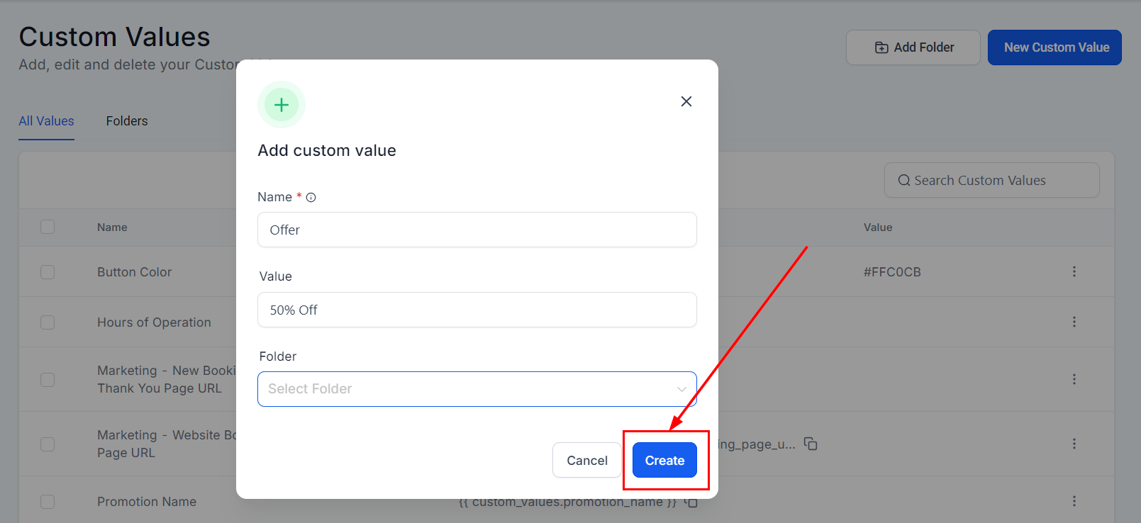
Task: Copy the Promotion Name custom value key
Action: (691, 502)
